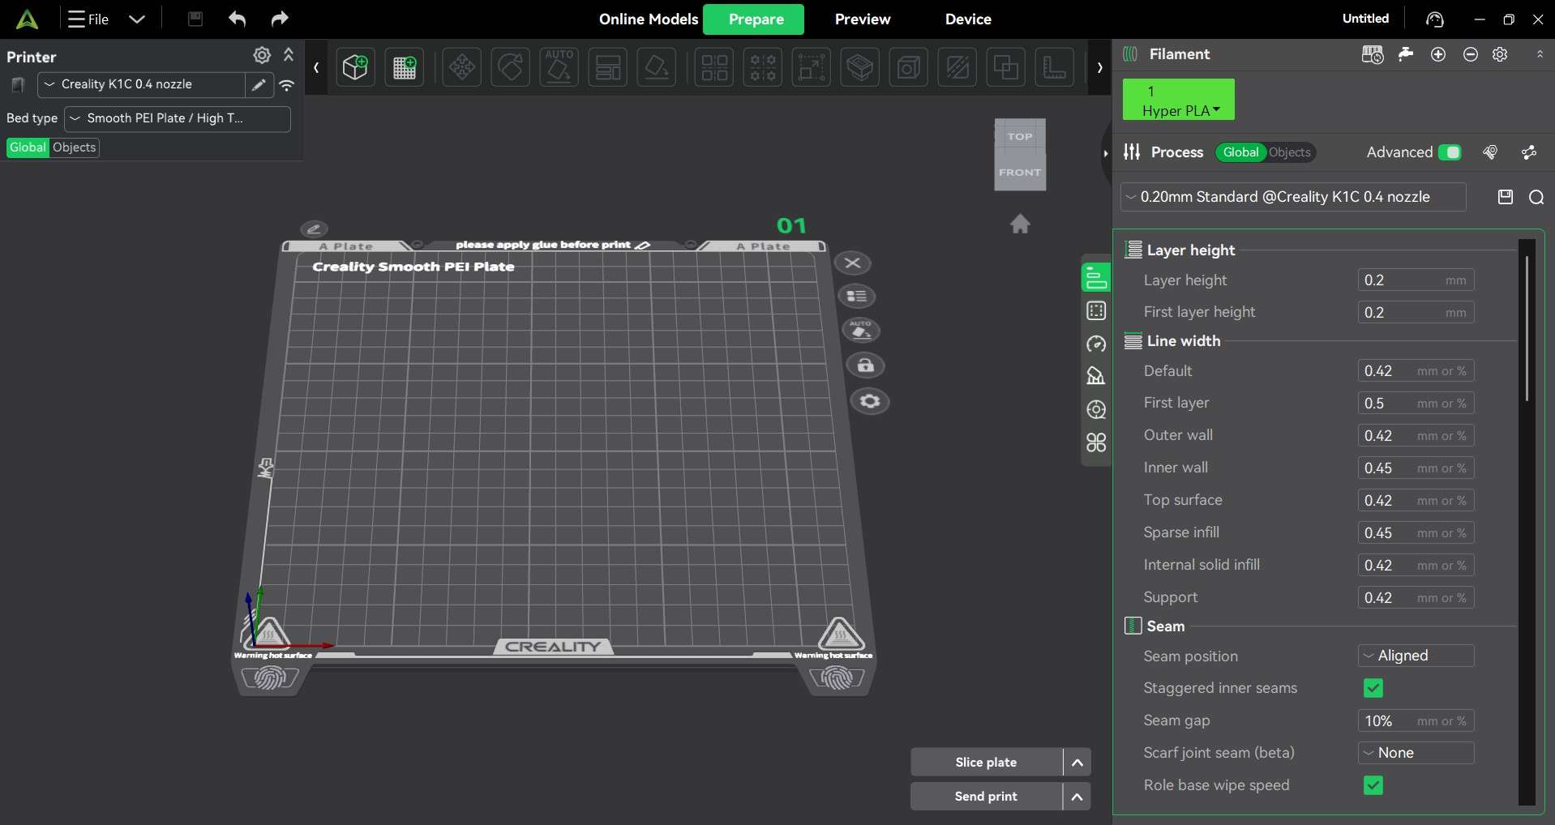Select Objects under the Printer panel
Viewport: 1555px width, 825px height.
click(x=74, y=147)
